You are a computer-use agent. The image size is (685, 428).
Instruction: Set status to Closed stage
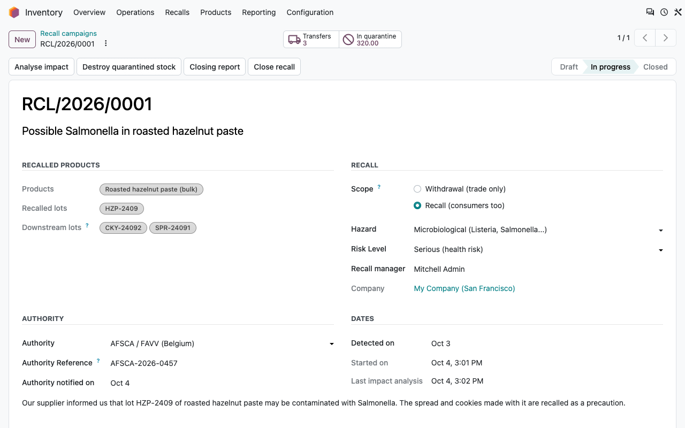656,67
